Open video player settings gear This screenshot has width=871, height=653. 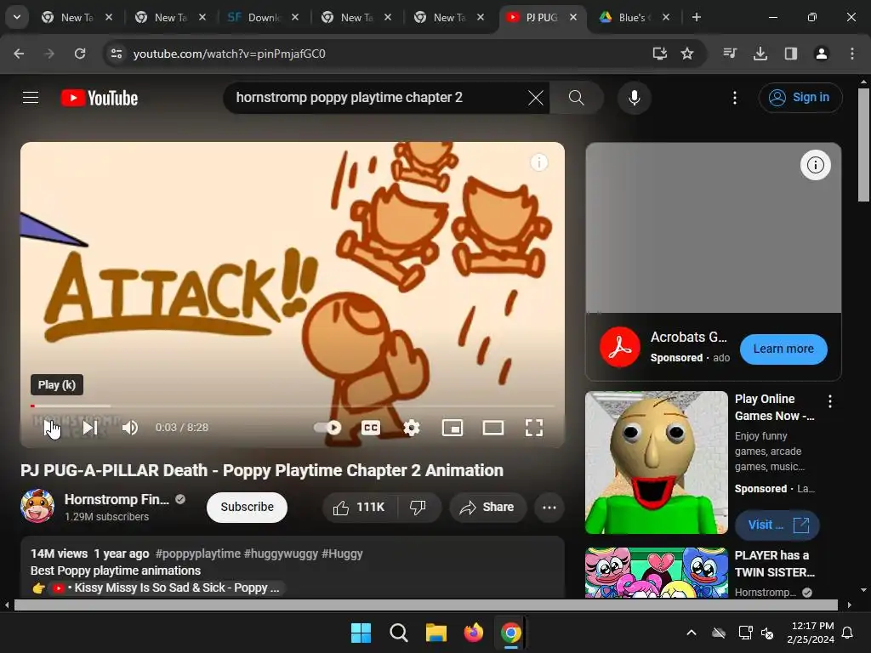click(x=412, y=427)
